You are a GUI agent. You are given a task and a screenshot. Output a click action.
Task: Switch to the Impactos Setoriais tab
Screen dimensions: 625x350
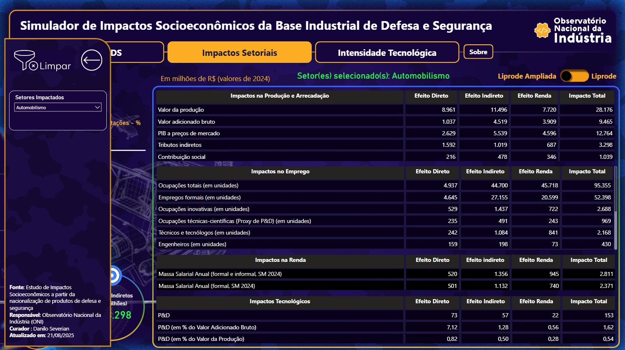pos(239,53)
